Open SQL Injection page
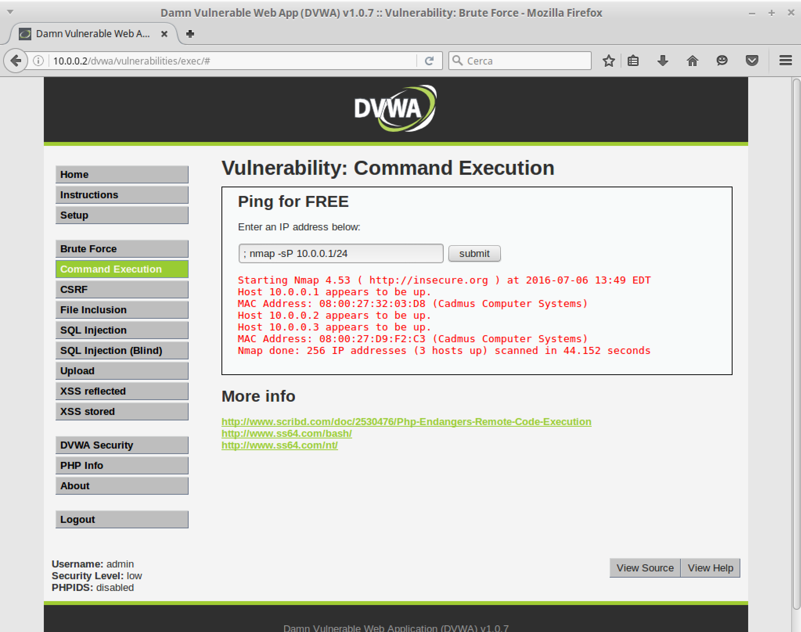 pos(122,330)
